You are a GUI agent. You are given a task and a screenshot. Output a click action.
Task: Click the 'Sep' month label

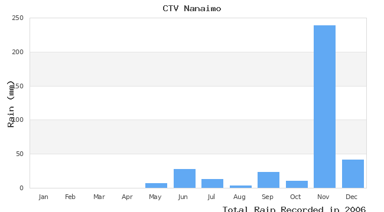tap(268, 197)
